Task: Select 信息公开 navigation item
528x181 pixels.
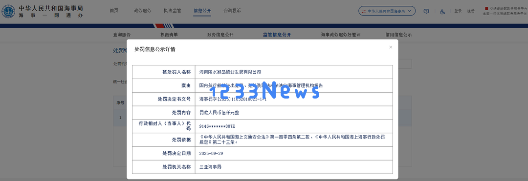Action: coord(202,10)
